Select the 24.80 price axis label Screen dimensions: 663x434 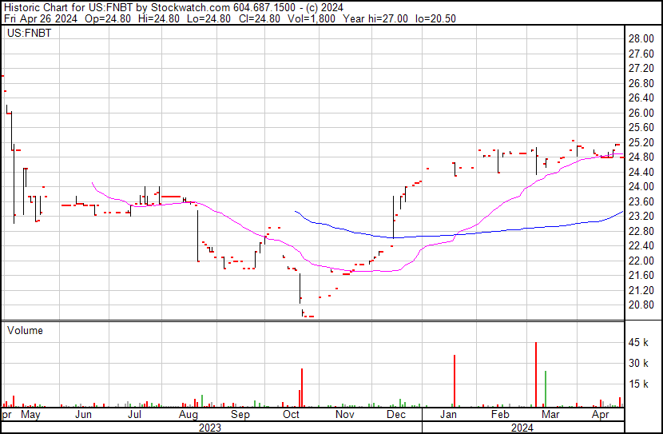(641, 157)
